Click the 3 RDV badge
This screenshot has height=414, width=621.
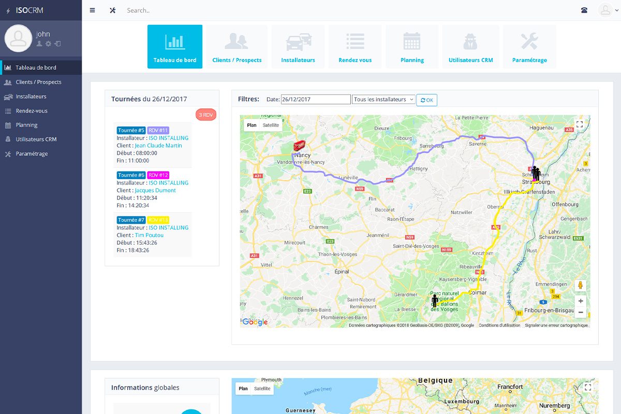[x=206, y=115]
